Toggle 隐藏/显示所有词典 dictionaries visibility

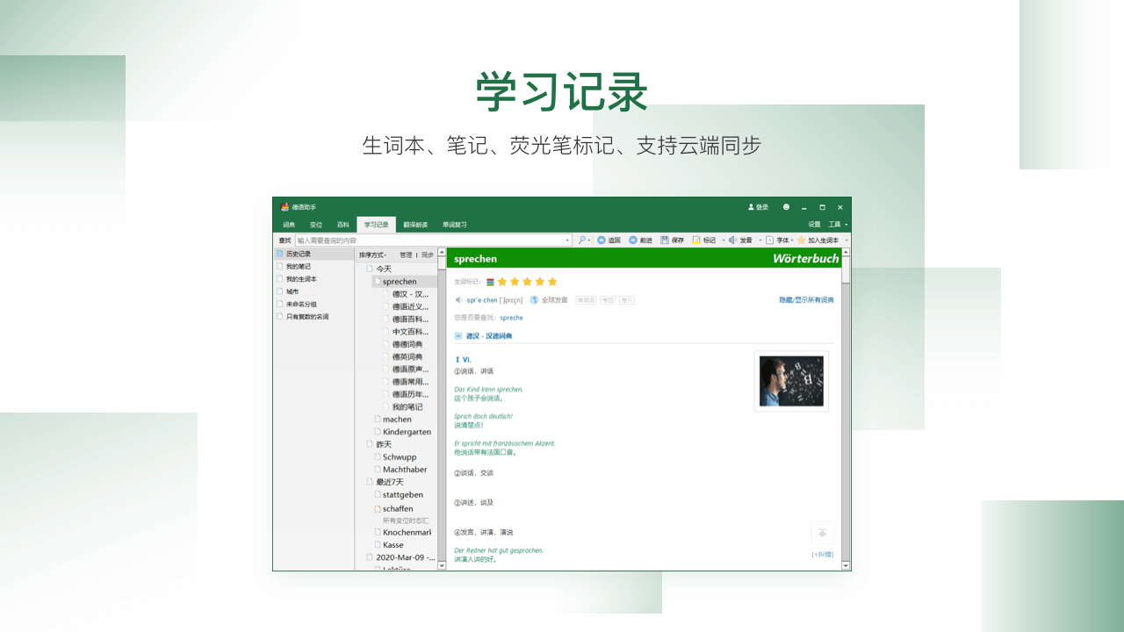pyautogui.click(x=806, y=299)
